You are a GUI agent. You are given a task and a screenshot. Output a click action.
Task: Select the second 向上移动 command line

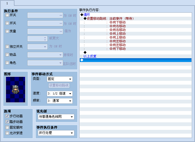(135, 37)
